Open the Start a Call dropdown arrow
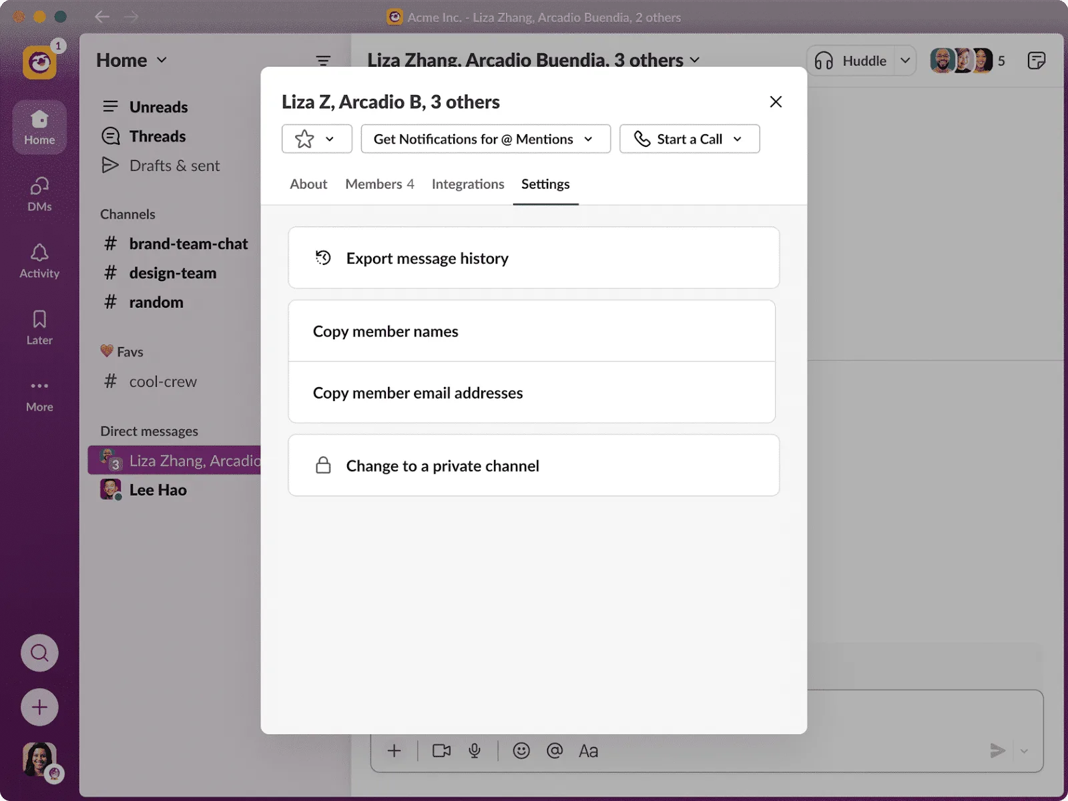Image resolution: width=1068 pixels, height=801 pixels. pyautogui.click(x=738, y=139)
